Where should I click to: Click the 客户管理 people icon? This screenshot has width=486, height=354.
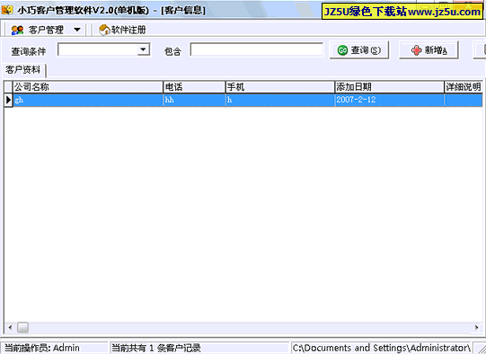(x=17, y=30)
